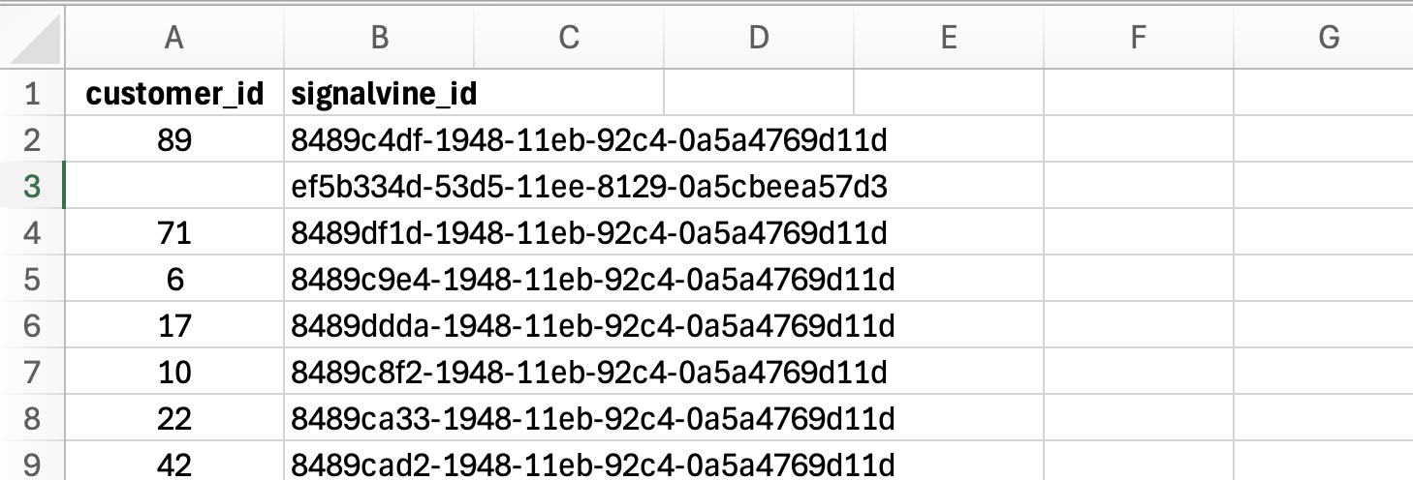Select column C header
1413x480 pixels.
point(569,37)
